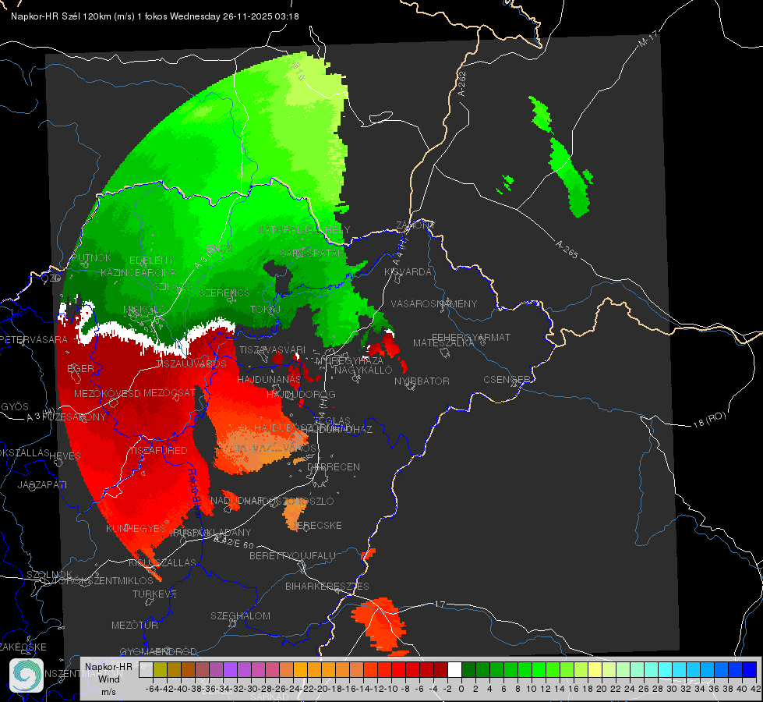Click the MEZŐKÖVESD city label
The image size is (763, 702).
point(108,394)
